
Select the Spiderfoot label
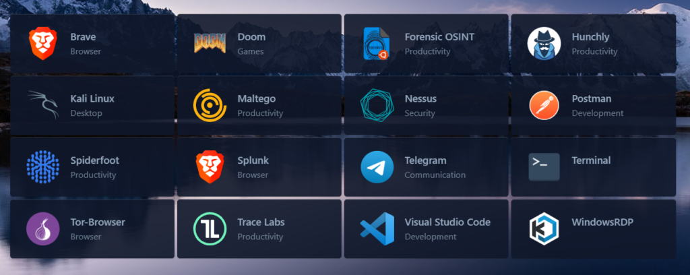[94, 160]
